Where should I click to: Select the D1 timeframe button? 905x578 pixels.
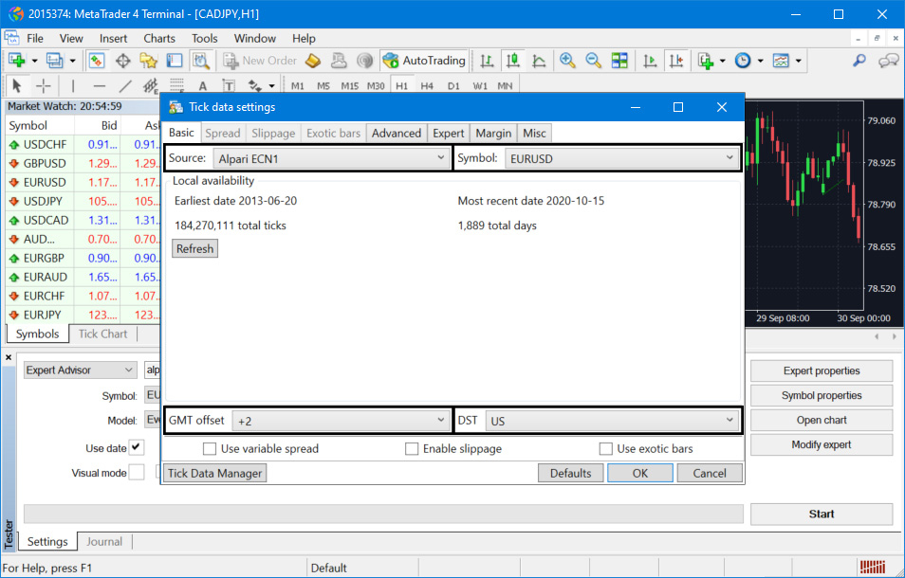(x=453, y=86)
